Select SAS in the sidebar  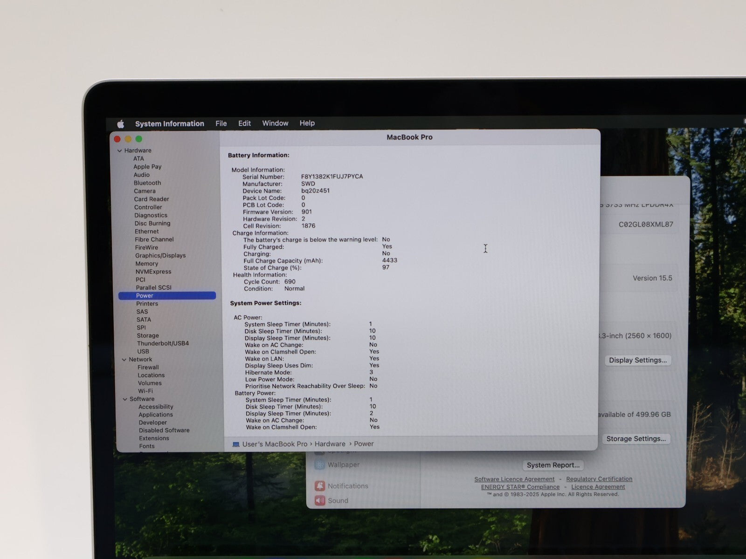142,312
